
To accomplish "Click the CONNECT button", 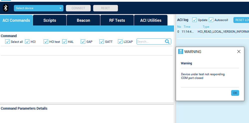I will (78, 8).
